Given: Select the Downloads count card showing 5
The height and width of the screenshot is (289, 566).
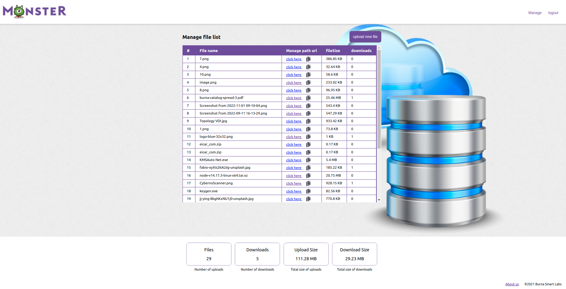Looking at the screenshot, I should point(257,254).
